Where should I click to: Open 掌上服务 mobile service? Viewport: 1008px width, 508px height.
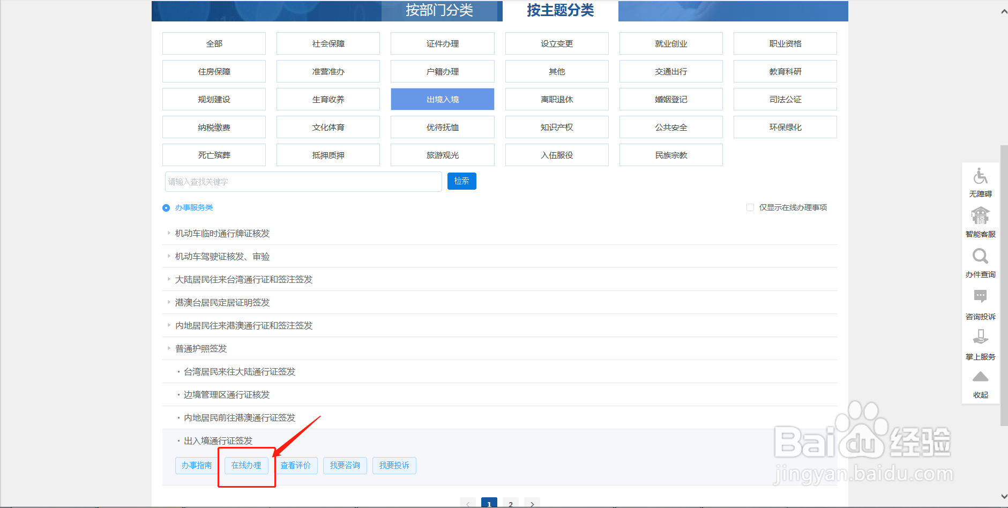[980, 343]
